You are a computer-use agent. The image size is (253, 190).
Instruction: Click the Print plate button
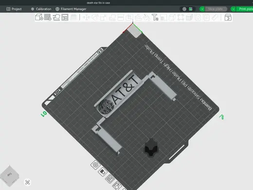coord(245,9)
